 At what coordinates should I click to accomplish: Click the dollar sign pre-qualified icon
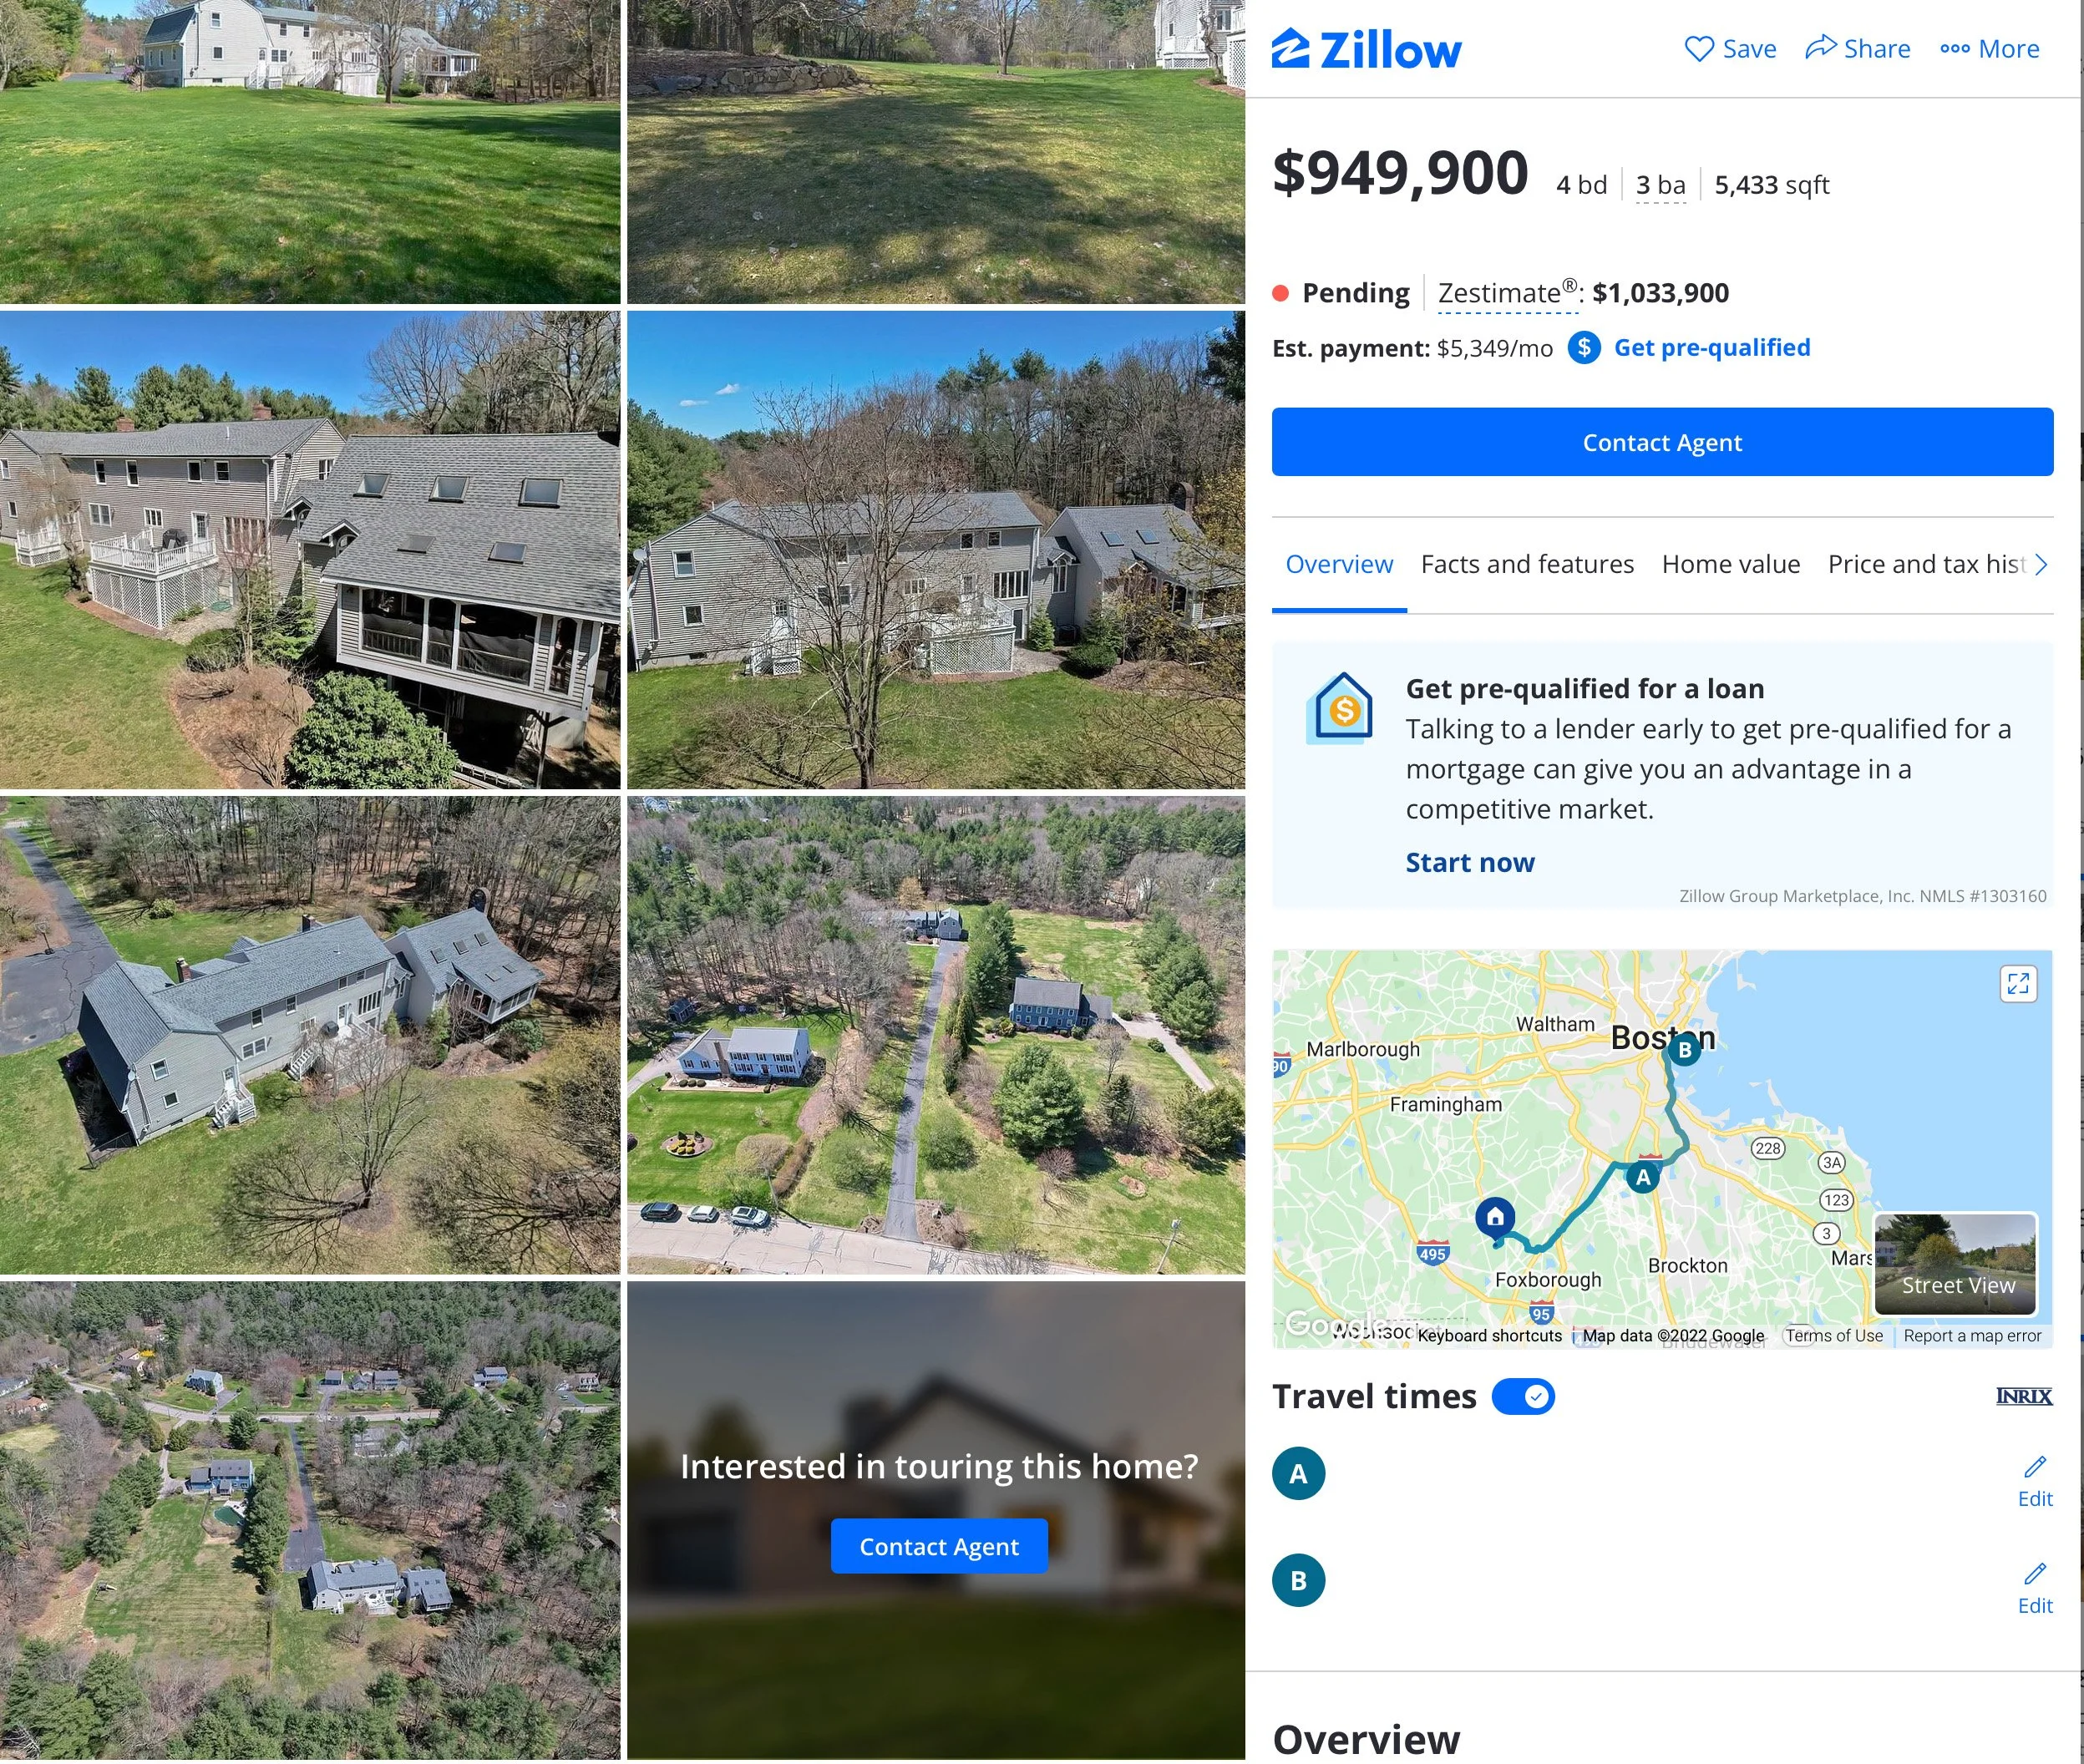(x=1584, y=348)
